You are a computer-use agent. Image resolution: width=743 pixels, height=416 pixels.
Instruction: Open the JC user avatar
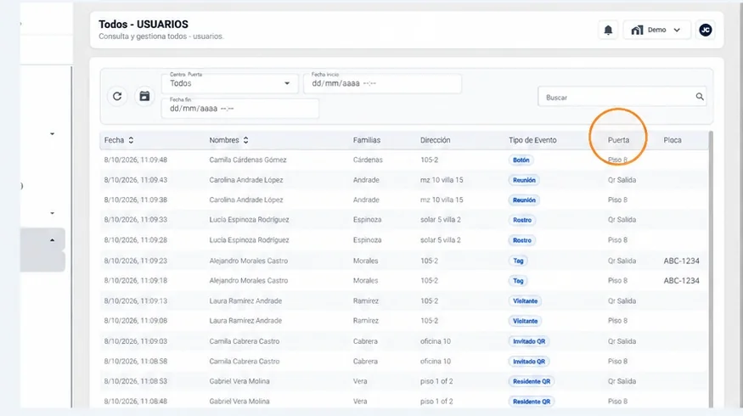tap(705, 30)
